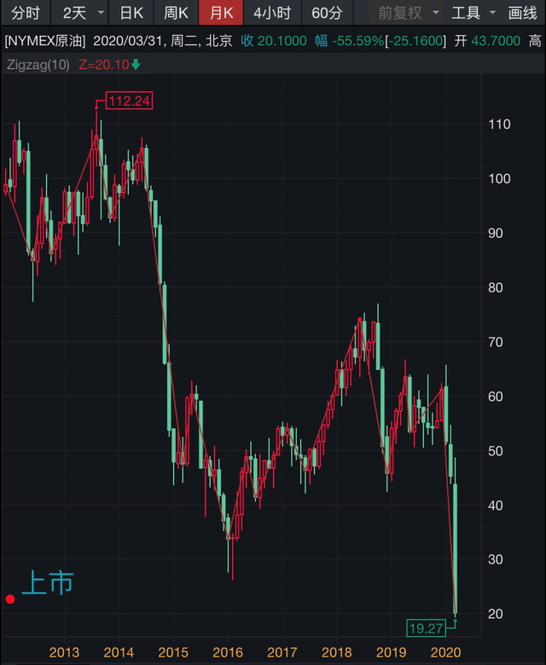Click the 20 price axis label

tap(495, 614)
